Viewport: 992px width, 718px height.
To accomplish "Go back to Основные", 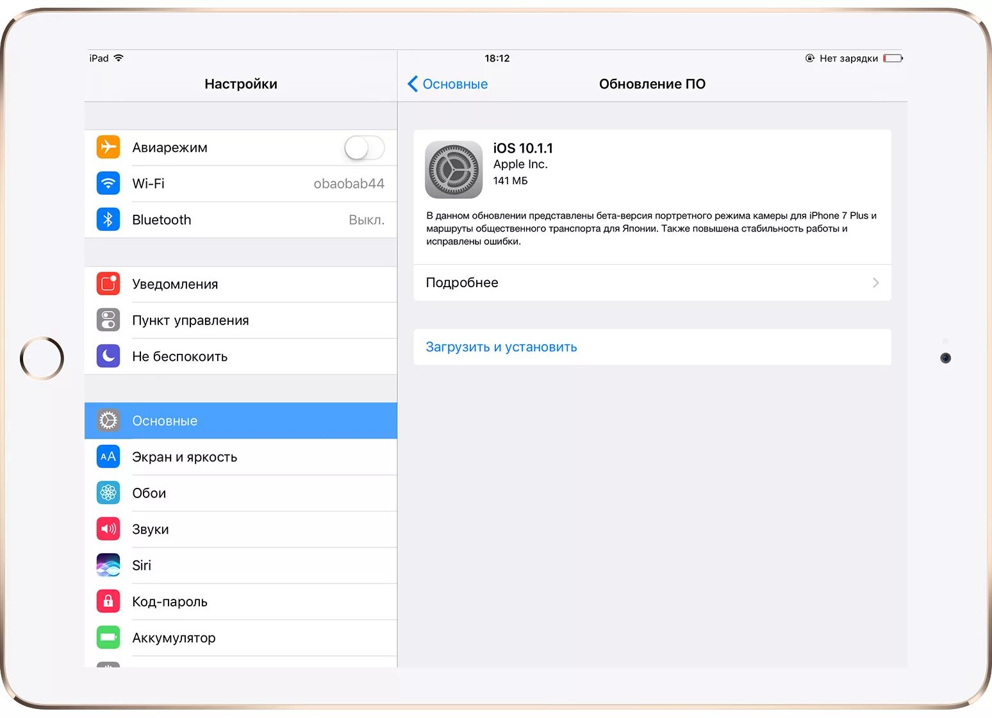I will tap(448, 84).
